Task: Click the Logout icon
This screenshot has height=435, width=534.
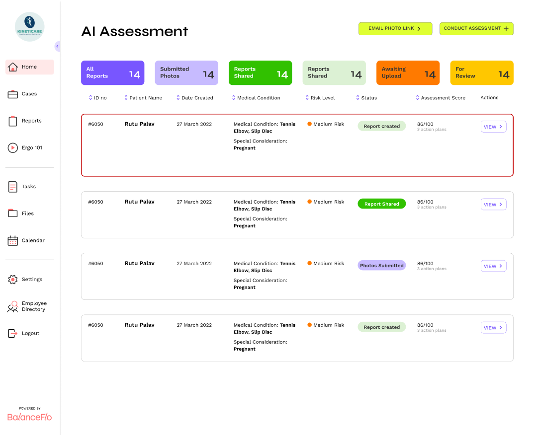Action: point(12,333)
